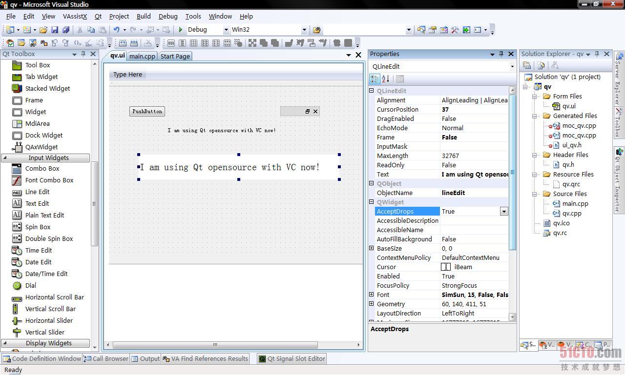Choose Line Edit widget from toolbox
This screenshot has width=625, height=375.
37,192
